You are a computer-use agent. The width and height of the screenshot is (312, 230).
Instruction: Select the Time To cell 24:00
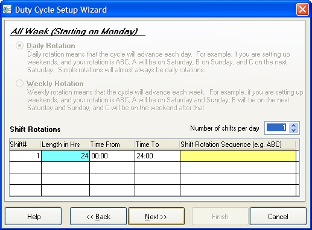158,156
